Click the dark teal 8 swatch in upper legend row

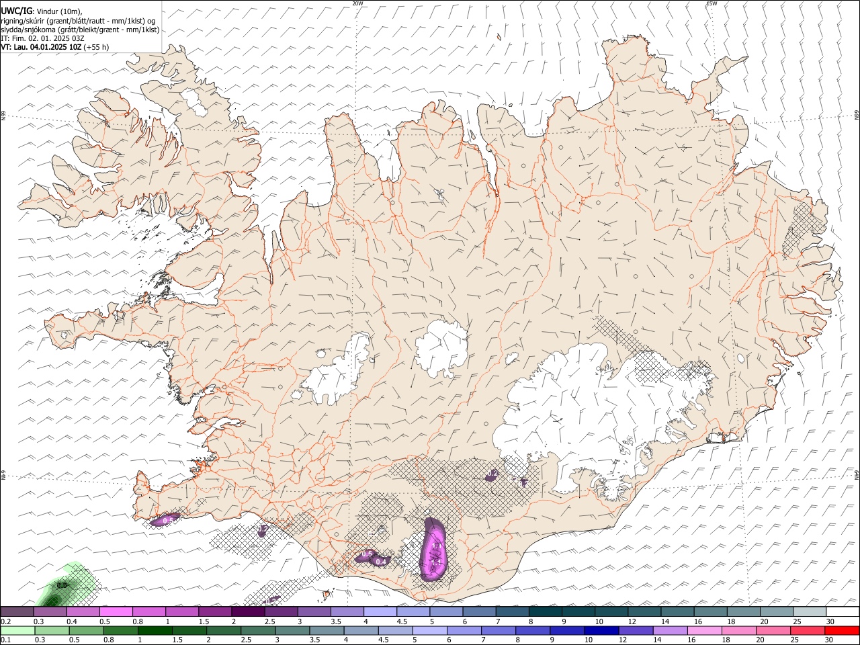tap(546, 612)
